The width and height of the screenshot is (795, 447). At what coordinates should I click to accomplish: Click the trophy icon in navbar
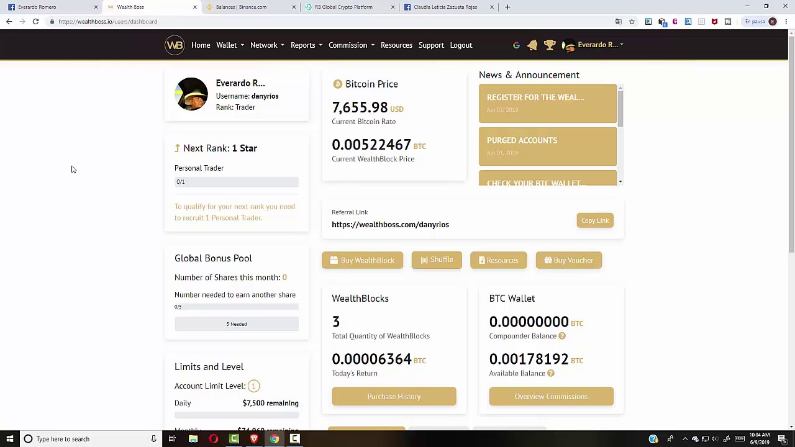click(550, 45)
